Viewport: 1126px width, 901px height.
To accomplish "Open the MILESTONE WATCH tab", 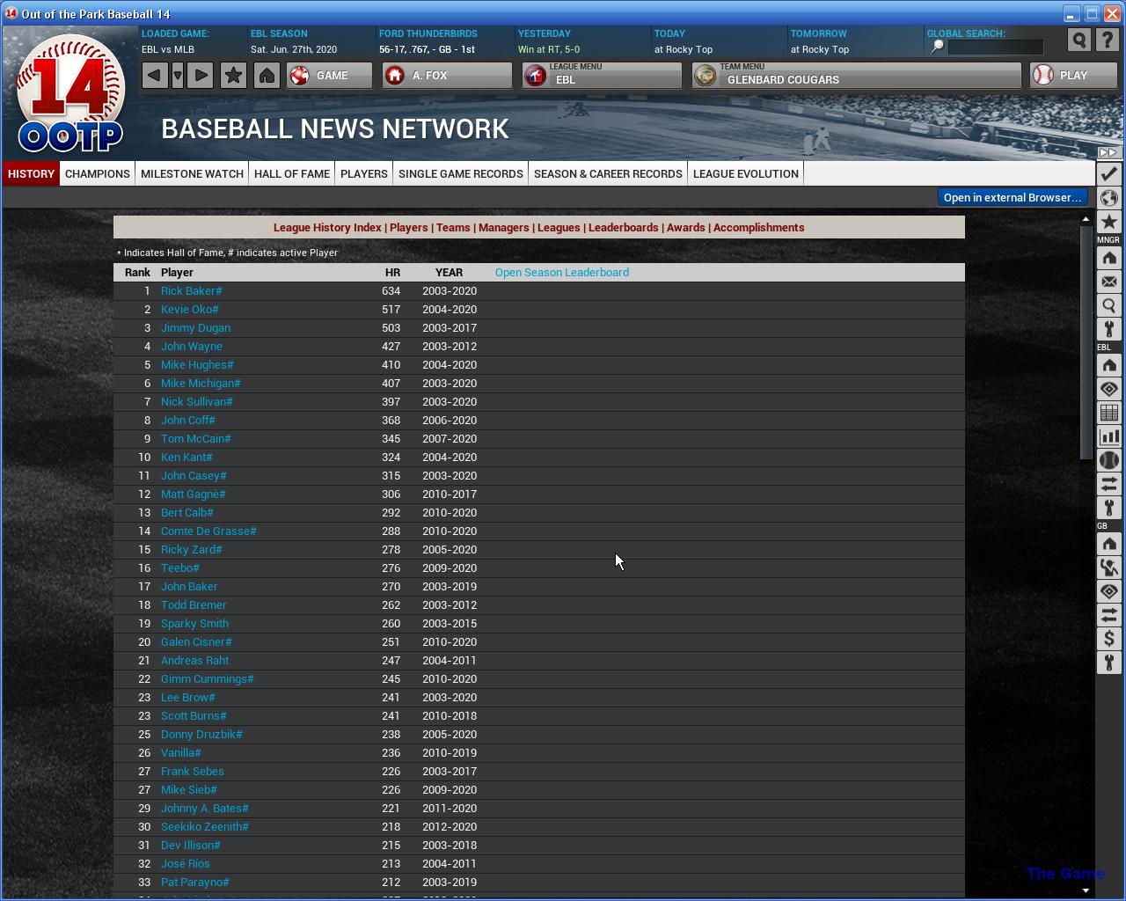I will coord(192,173).
